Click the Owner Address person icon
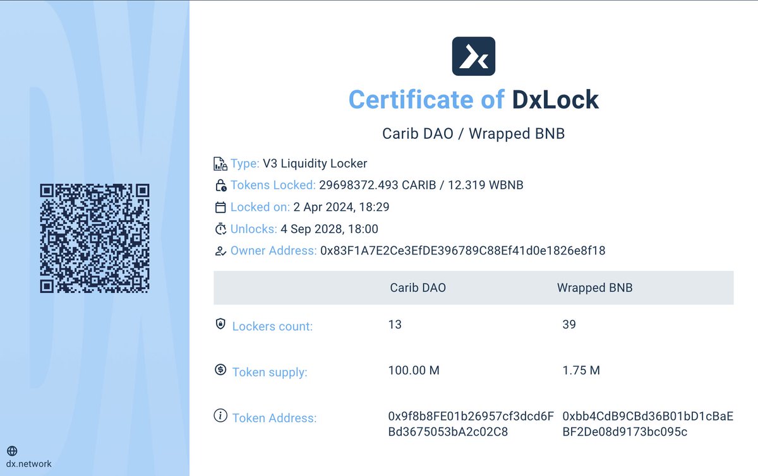The width and height of the screenshot is (758, 476). (220, 251)
